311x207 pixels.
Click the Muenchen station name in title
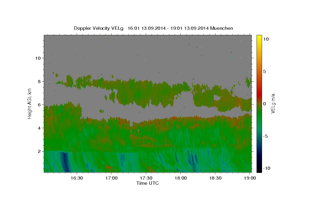(x=222, y=28)
